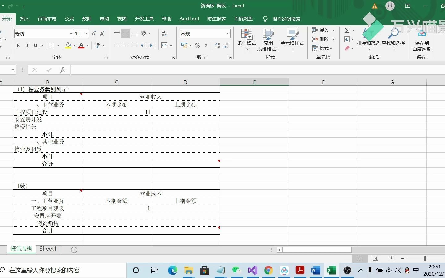Viewport: 445px width, 278px height.
Task: Expand the Borders dropdown arrow
Action: [58, 45]
